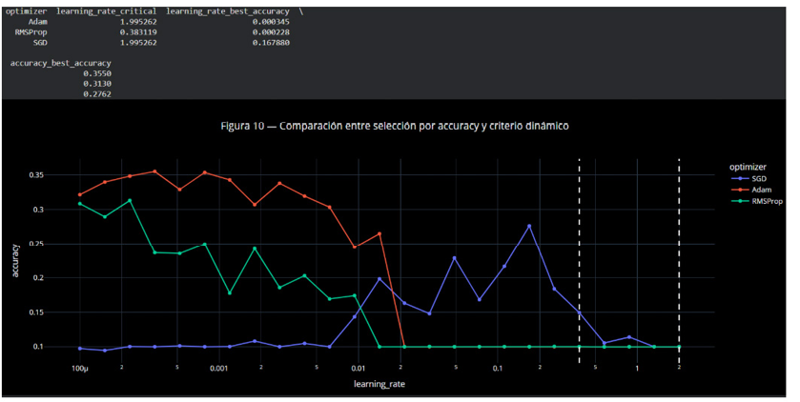Click the 0.01 x-axis tick label
The height and width of the screenshot is (402, 800).
point(359,369)
